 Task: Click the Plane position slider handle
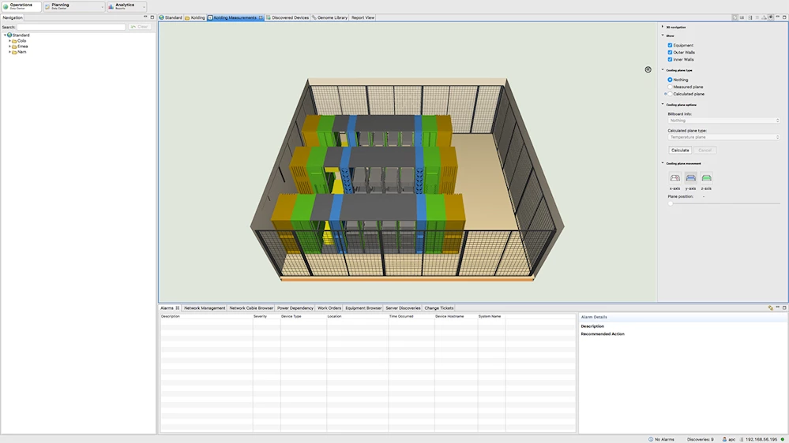[671, 203]
